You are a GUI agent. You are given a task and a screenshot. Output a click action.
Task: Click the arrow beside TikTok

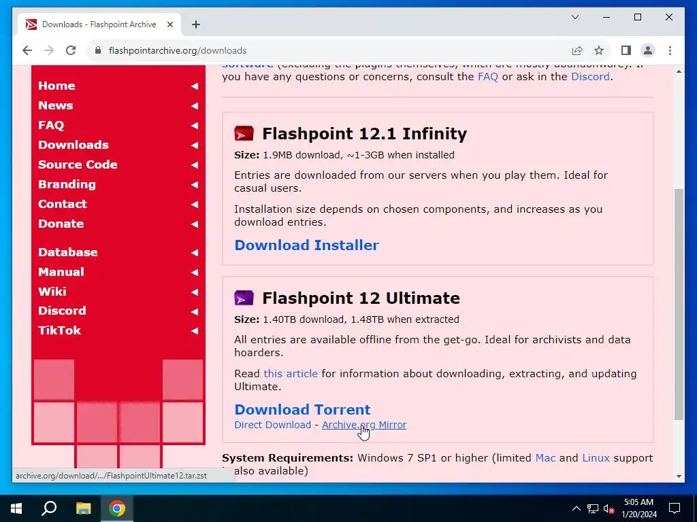pyautogui.click(x=195, y=331)
